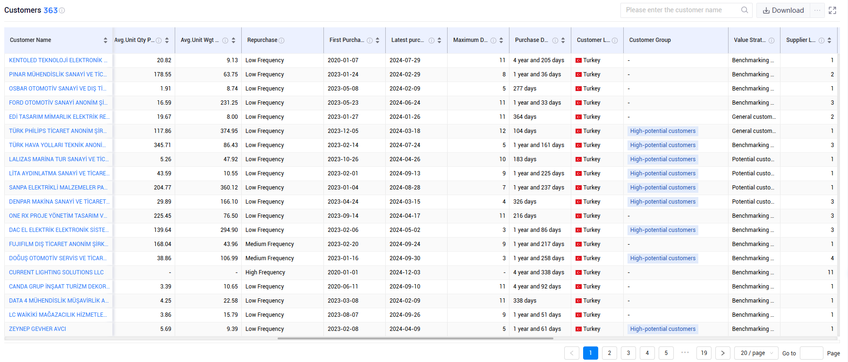Viewport: 848px width, 362px height.
Task: Go to the next page
Action: coord(723,353)
